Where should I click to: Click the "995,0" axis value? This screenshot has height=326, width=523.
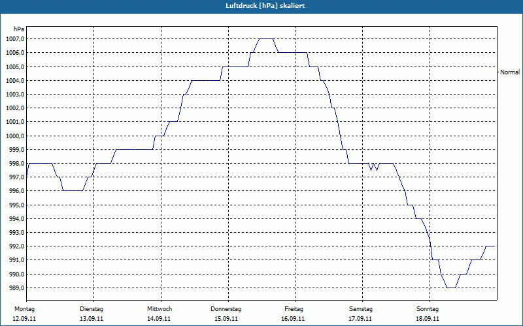(16, 205)
